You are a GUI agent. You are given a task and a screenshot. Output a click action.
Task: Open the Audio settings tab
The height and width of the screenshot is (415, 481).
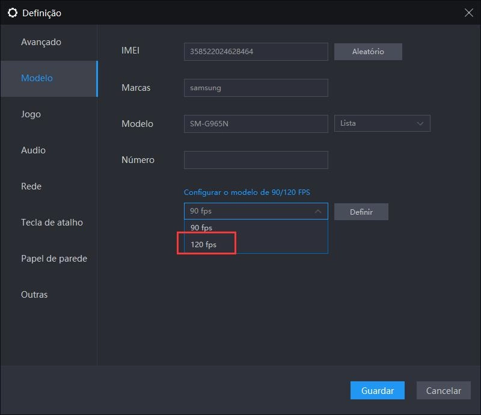[33, 150]
